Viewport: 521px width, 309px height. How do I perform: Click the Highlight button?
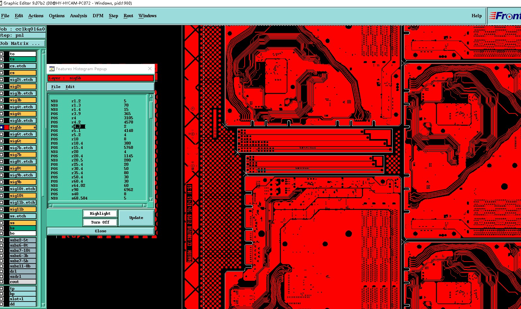[x=100, y=213]
